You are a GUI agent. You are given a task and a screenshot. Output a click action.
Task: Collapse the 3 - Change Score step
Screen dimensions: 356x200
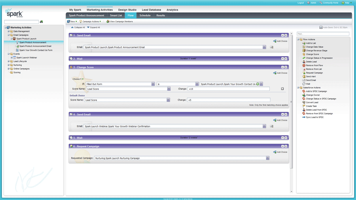(283, 67)
